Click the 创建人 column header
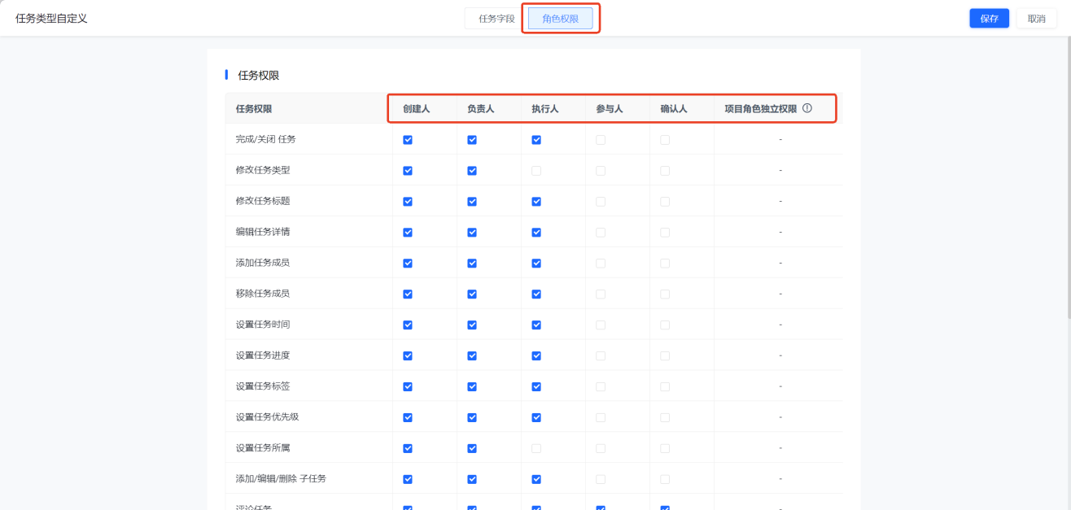Screen dimensions: 1071x510 click(416, 108)
